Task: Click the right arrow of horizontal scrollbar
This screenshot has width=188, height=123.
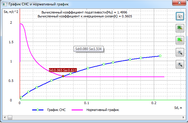Action: (x=184, y=117)
